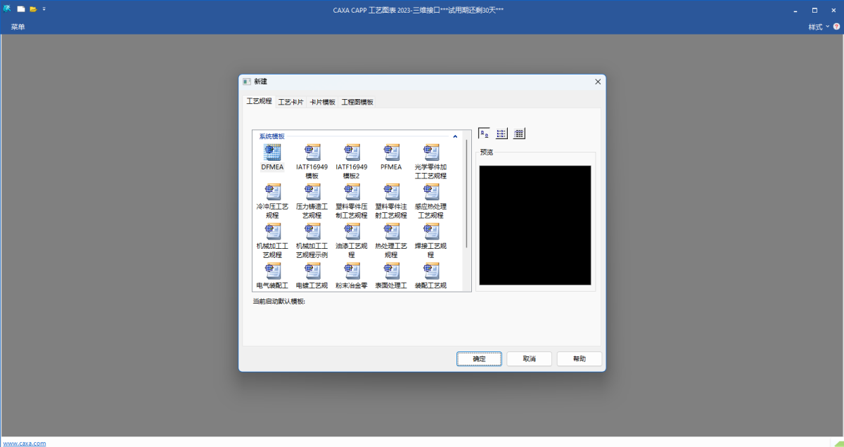The width and height of the screenshot is (844, 447).
Task: Switch template view to details mode
Action: (519, 134)
